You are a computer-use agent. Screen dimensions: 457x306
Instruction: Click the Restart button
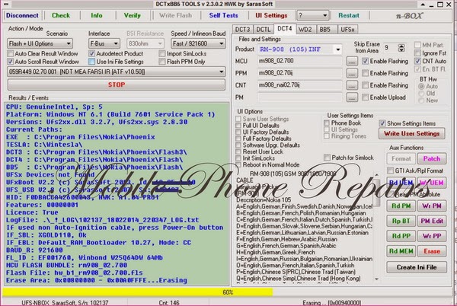tap(349, 15)
